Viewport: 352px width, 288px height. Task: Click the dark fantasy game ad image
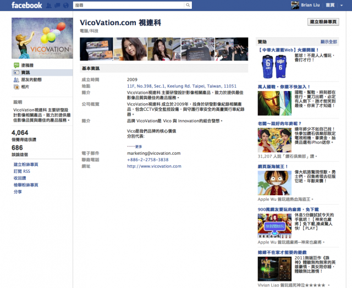pyautogui.click(x=274, y=269)
